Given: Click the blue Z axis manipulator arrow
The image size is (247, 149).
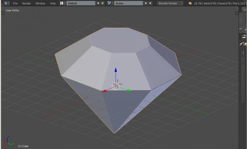Looking at the screenshot, I should (x=116, y=70).
